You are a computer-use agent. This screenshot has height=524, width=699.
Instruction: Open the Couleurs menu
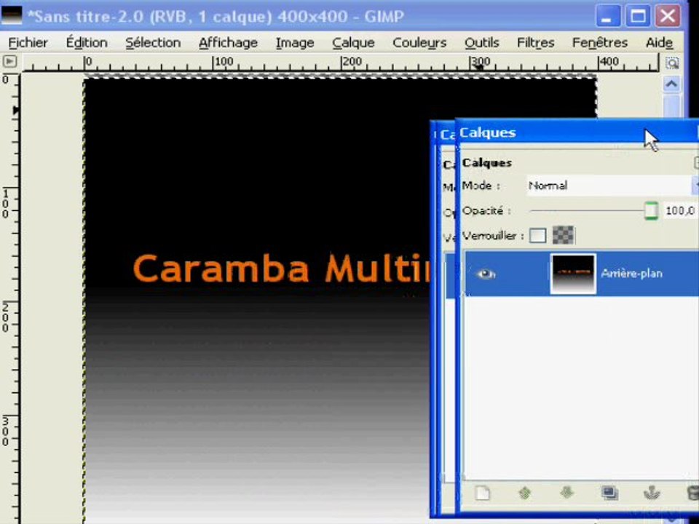(x=419, y=43)
